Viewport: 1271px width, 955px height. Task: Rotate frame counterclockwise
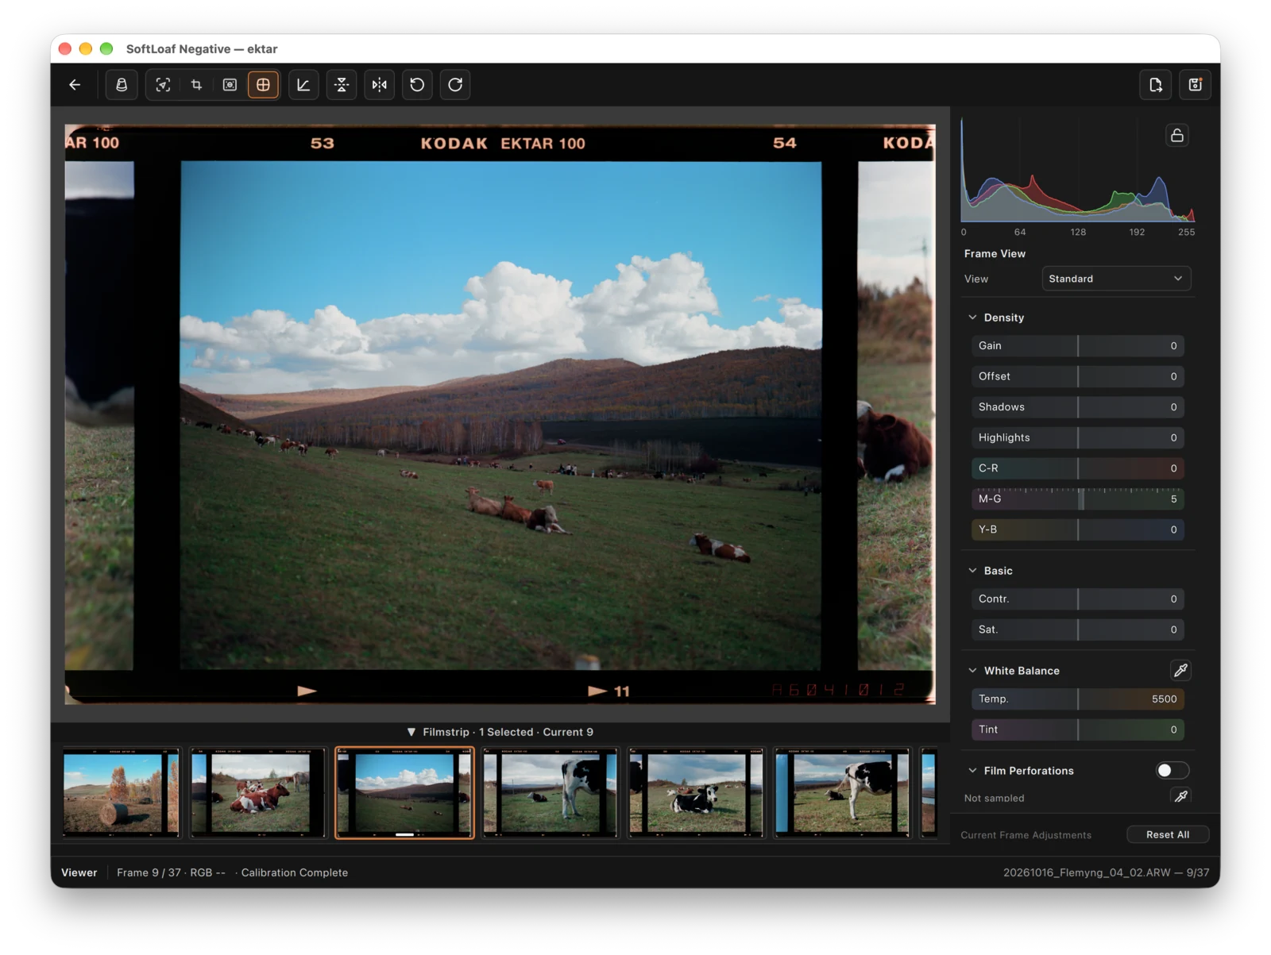pyautogui.click(x=417, y=85)
